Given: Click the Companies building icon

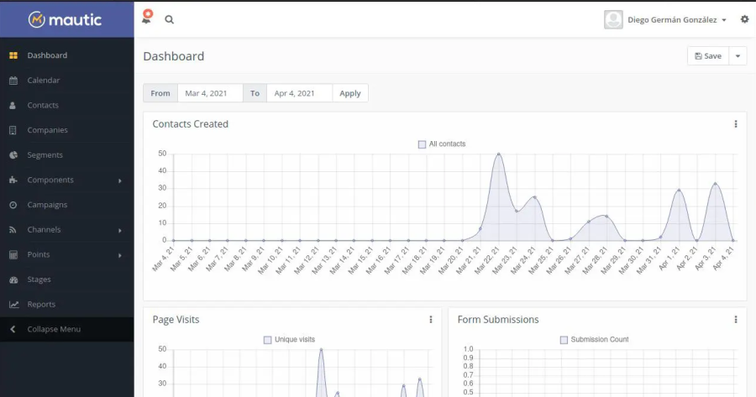Looking at the screenshot, I should coord(13,130).
